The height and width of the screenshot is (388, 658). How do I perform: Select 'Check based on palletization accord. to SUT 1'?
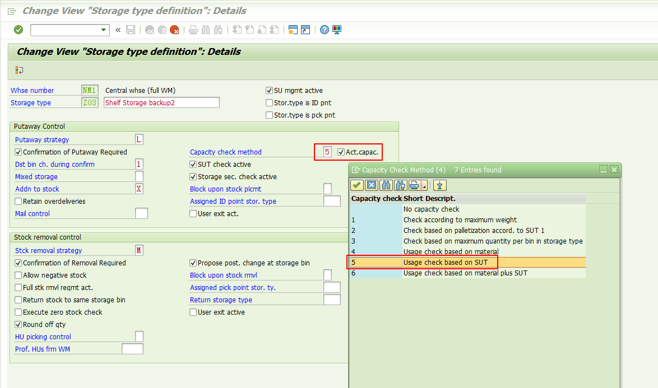(468, 231)
